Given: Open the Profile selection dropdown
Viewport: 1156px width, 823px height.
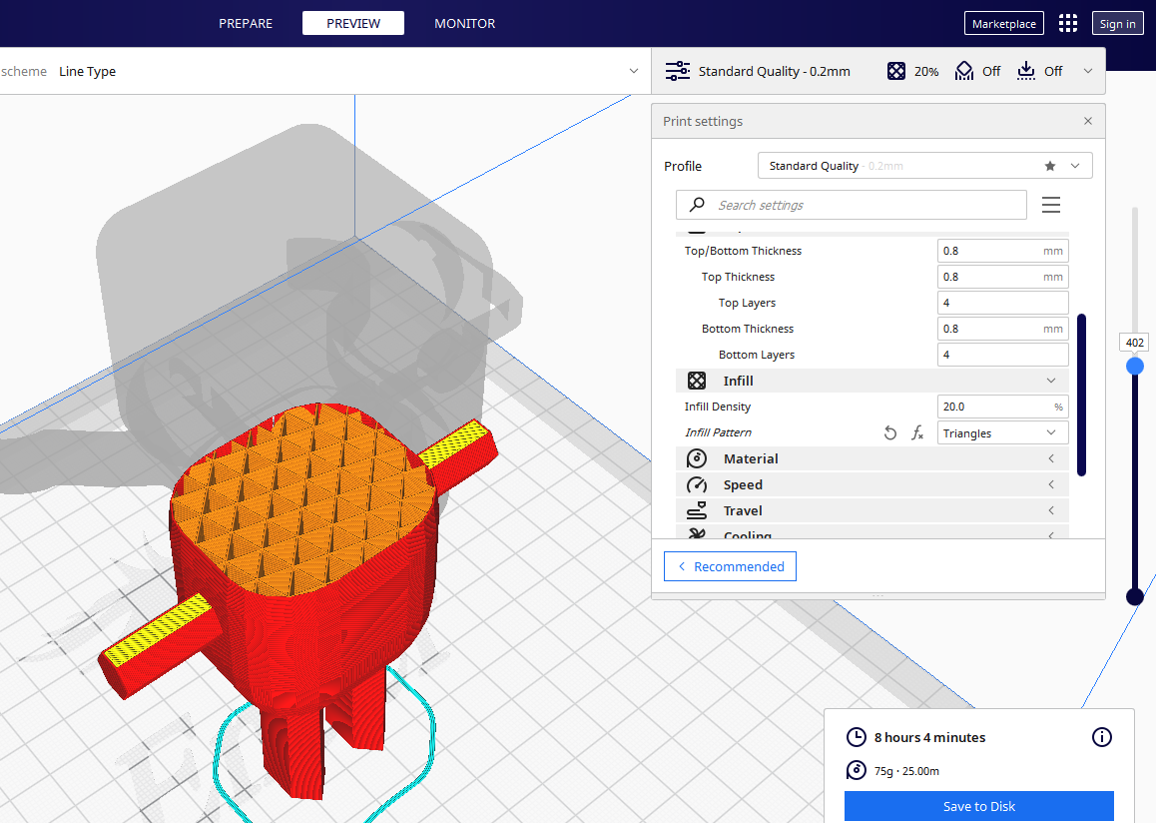Looking at the screenshot, I should [x=924, y=166].
